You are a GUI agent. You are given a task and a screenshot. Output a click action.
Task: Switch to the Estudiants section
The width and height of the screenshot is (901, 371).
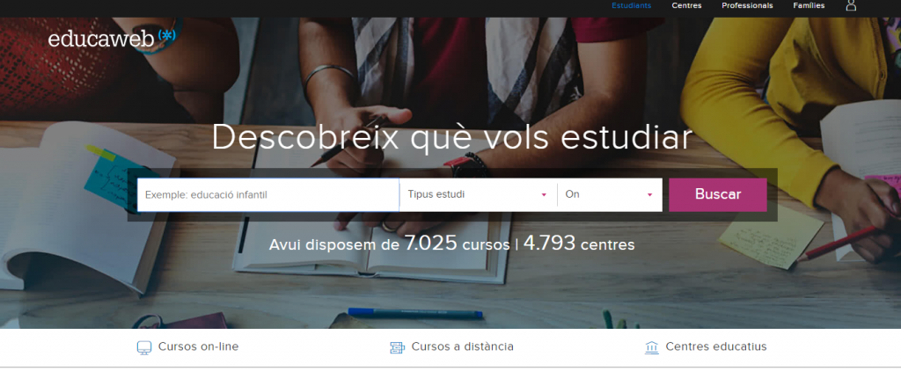[632, 6]
